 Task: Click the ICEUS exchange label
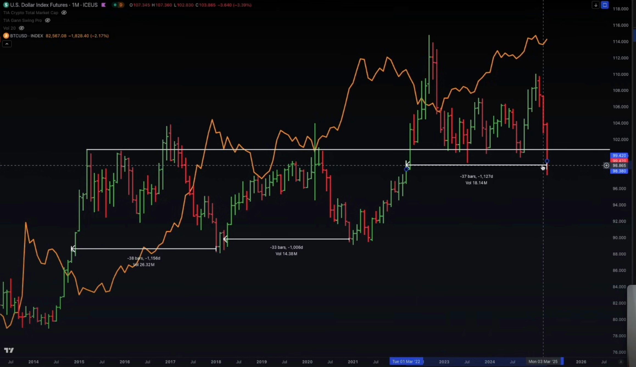coord(90,5)
